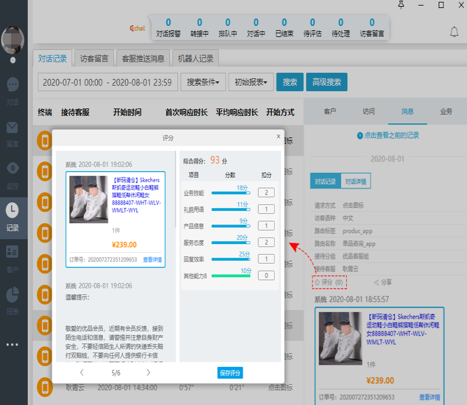The height and width of the screenshot is (405, 467).
Task: Open 待处理 counter
Action: pyautogui.click(x=341, y=28)
